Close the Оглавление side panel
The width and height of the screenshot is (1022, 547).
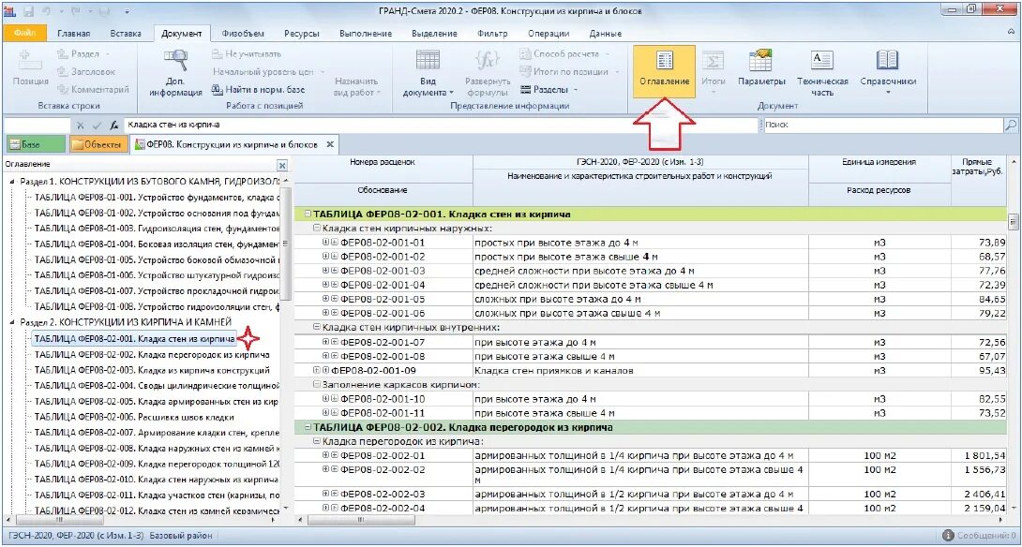pos(281,166)
